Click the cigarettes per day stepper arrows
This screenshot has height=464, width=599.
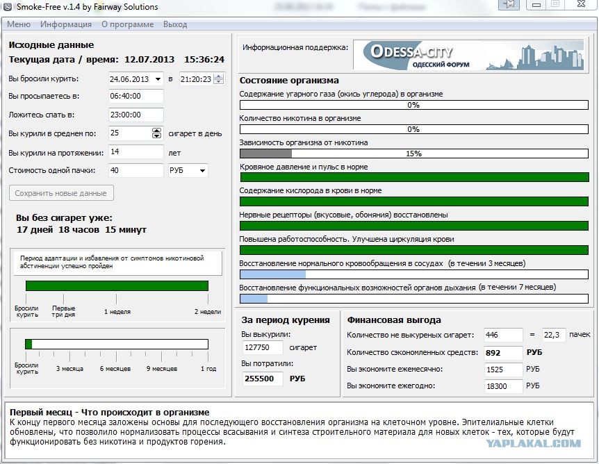click(156, 133)
